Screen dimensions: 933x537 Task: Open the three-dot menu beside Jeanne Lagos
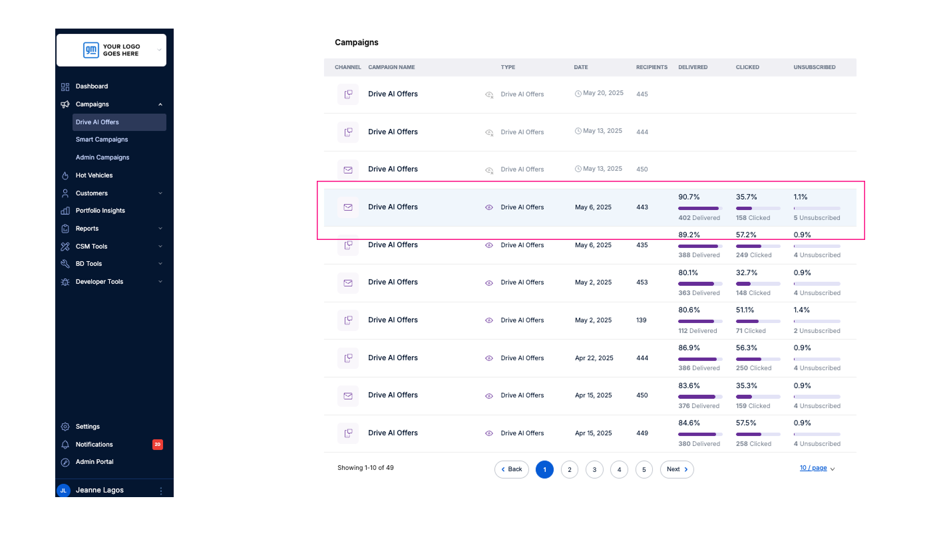[160, 490]
